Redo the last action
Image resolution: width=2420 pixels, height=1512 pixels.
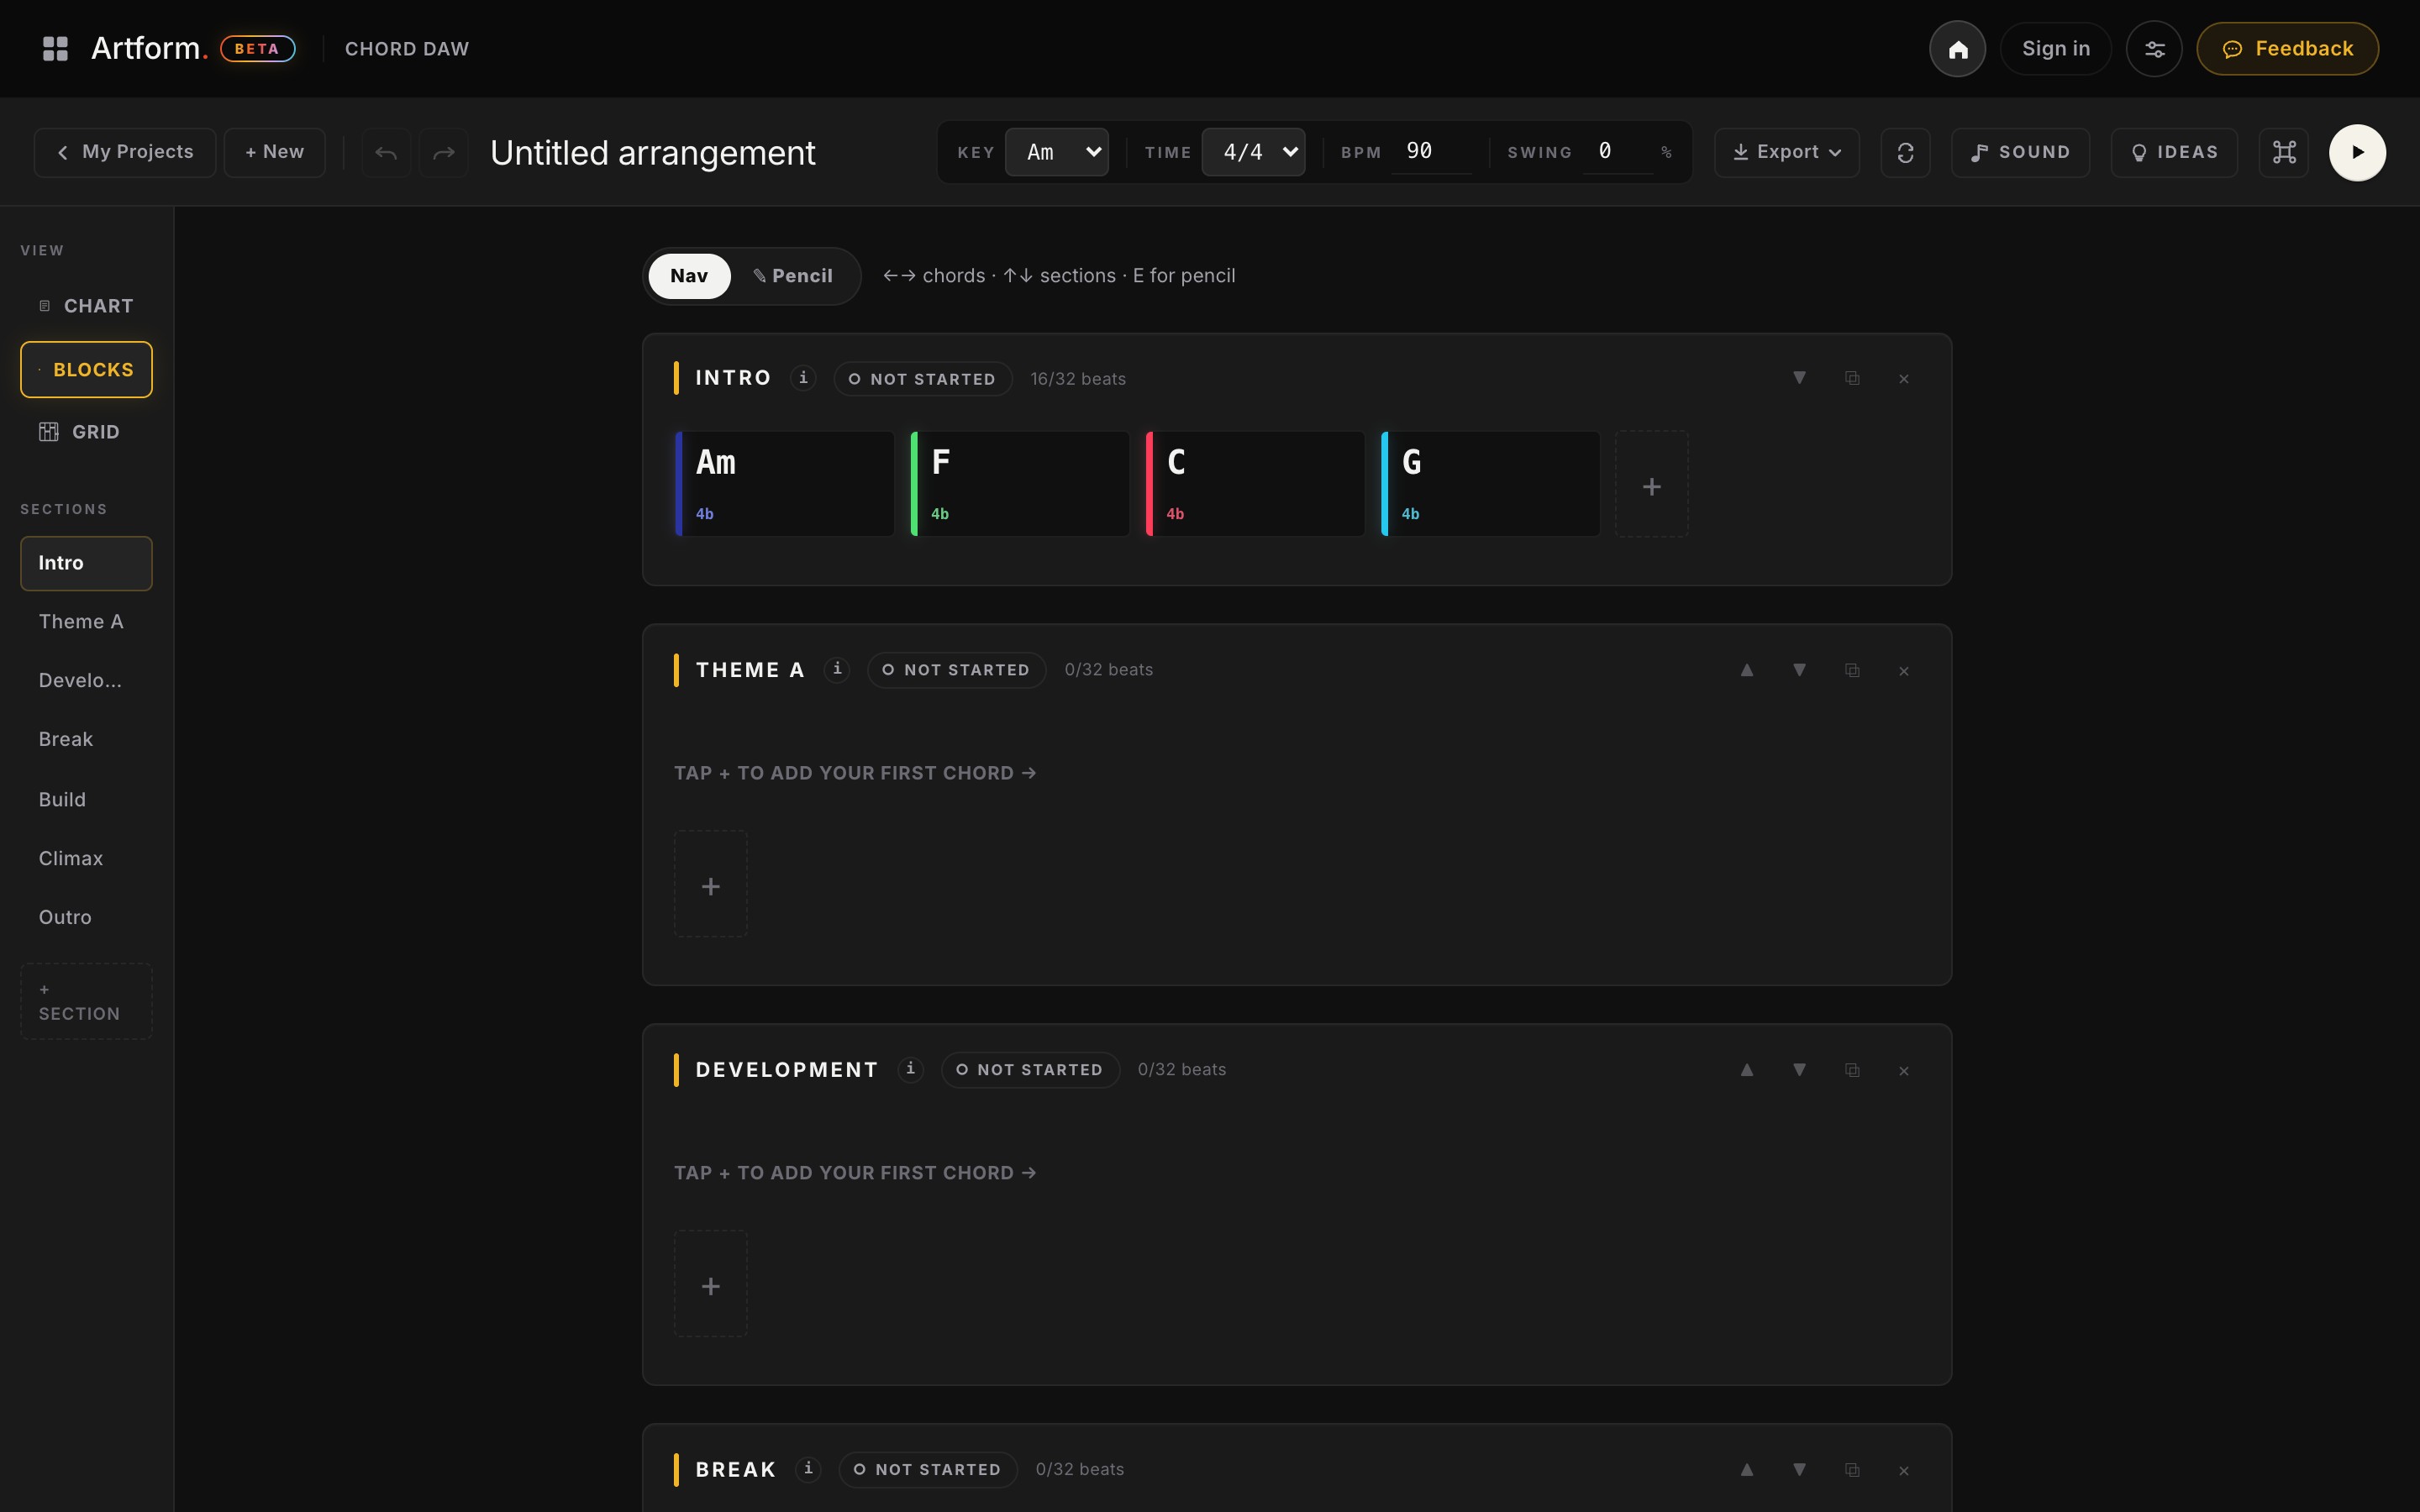pyautogui.click(x=443, y=152)
